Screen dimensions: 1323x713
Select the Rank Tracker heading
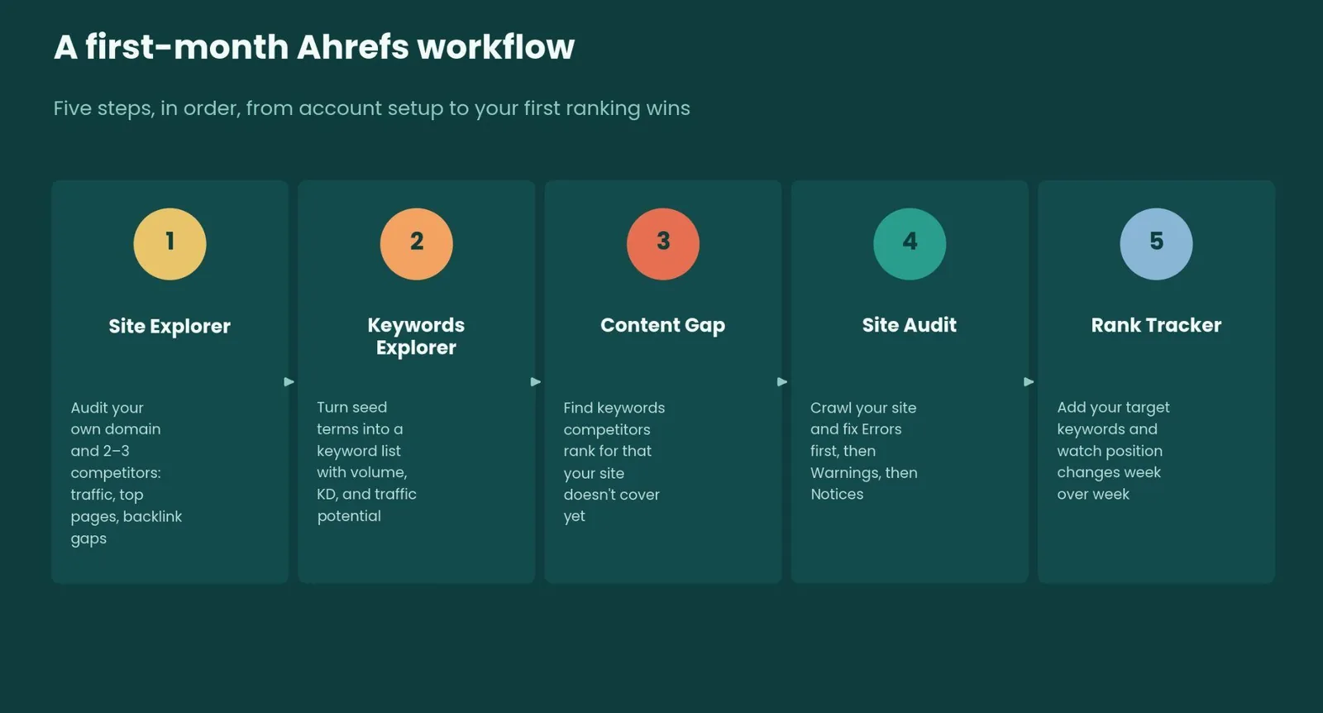pyautogui.click(x=1156, y=325)
